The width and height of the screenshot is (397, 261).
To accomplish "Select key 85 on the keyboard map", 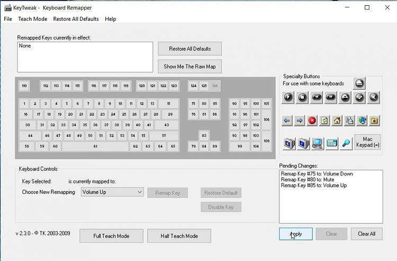I will click(215, 104).
